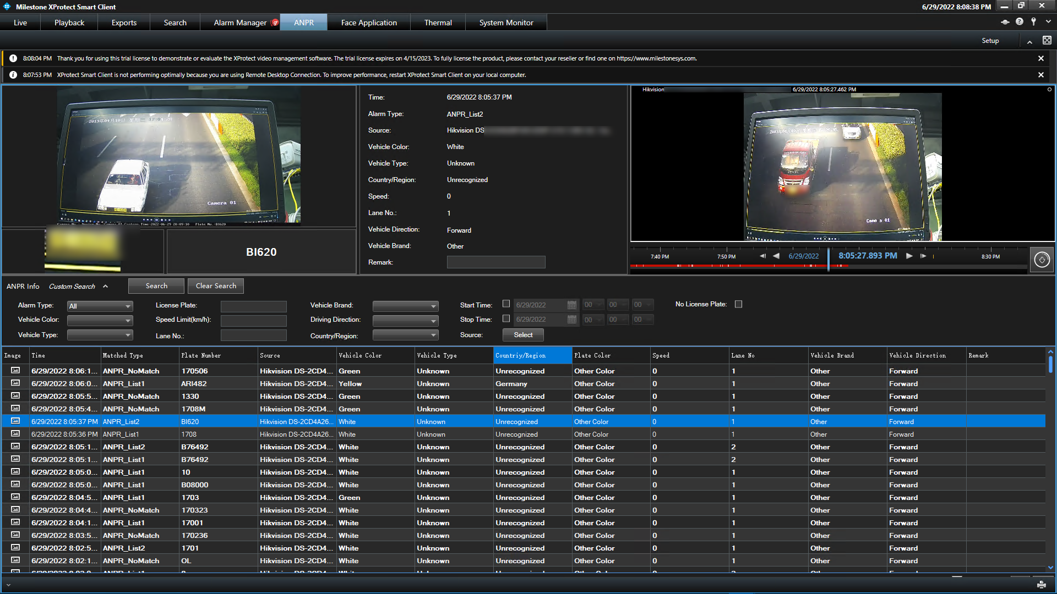The height and width of the screenshot is (594, 1057).
Task: Open the Help question-mark icon
Action: point(1020,22)
